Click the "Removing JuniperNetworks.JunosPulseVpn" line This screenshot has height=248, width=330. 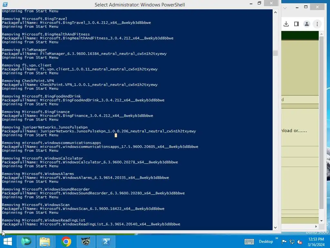[45, 127]
